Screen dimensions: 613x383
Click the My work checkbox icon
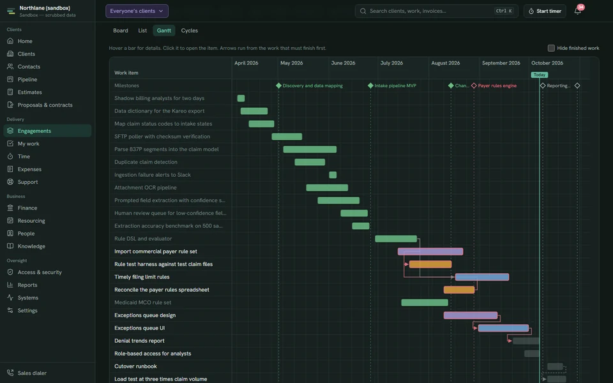click(10, 144)
